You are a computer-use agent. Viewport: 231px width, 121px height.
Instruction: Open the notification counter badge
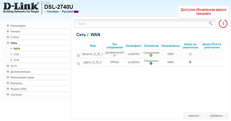pyautogui.click(x=223, y=24)
